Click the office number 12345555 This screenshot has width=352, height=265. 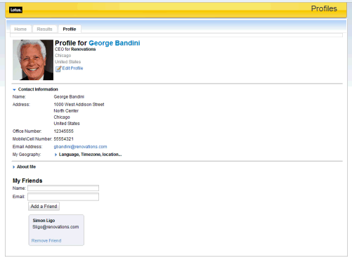tap(64, 131)
